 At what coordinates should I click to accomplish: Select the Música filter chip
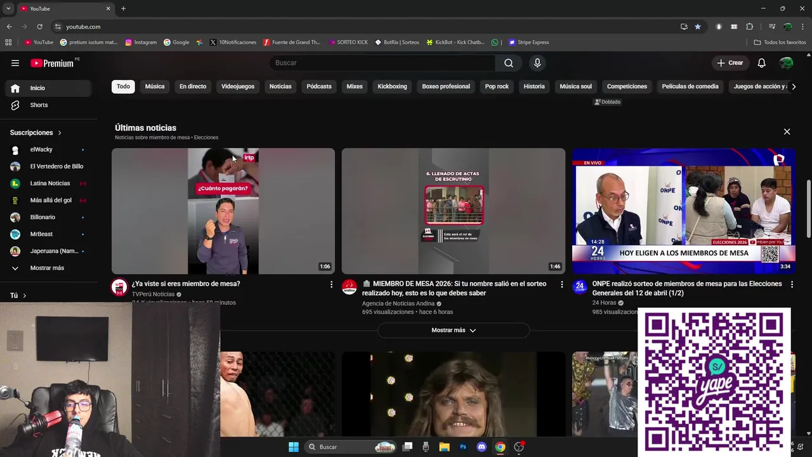155,86
